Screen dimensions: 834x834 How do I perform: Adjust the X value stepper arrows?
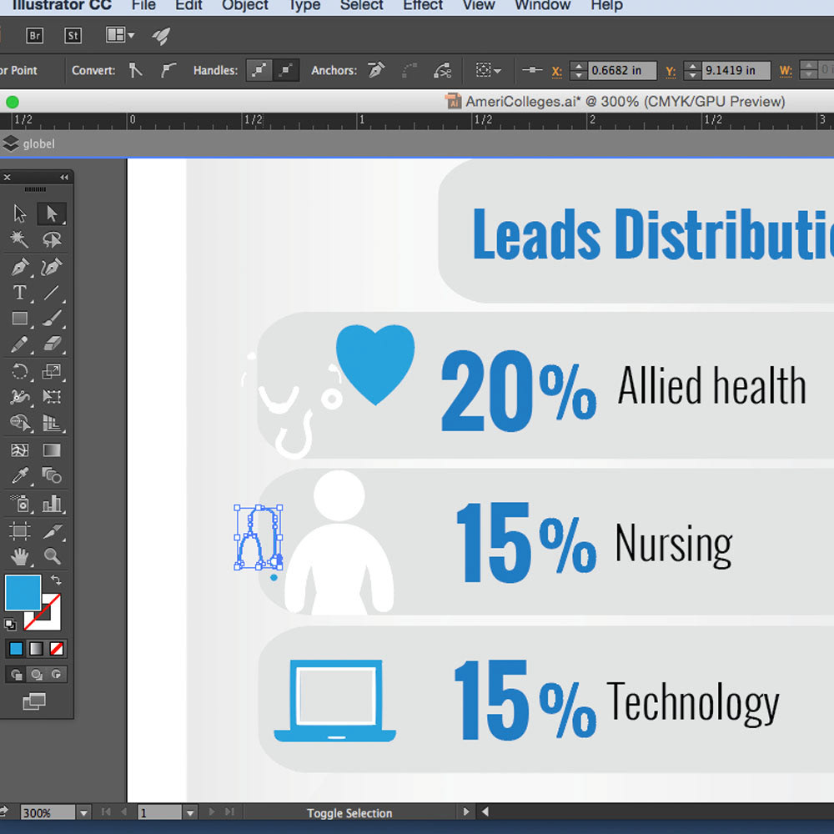pos(578,70)
